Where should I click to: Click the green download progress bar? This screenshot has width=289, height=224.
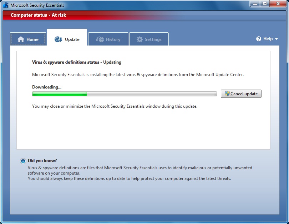click(125, 94)
